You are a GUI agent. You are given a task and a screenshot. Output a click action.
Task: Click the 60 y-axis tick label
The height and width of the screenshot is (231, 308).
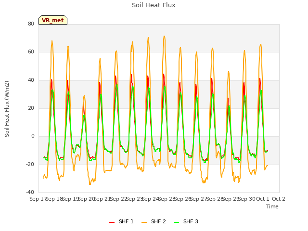coord(31,52)
